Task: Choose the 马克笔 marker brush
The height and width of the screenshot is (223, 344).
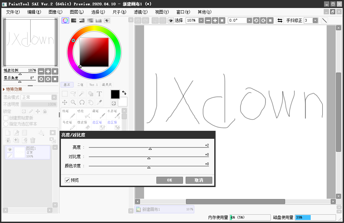Action: 69,125
